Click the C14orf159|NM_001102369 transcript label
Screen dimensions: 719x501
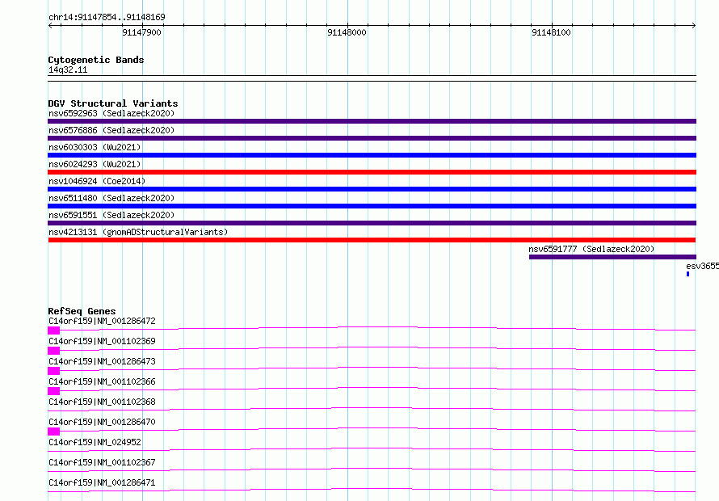coord(102,341)
